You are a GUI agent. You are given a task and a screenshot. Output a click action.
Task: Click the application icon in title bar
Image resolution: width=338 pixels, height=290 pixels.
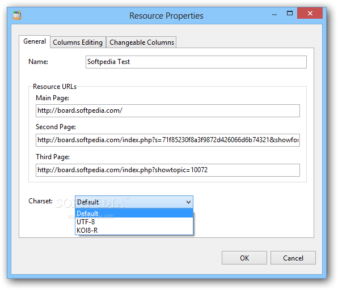(x=17, y=15)
